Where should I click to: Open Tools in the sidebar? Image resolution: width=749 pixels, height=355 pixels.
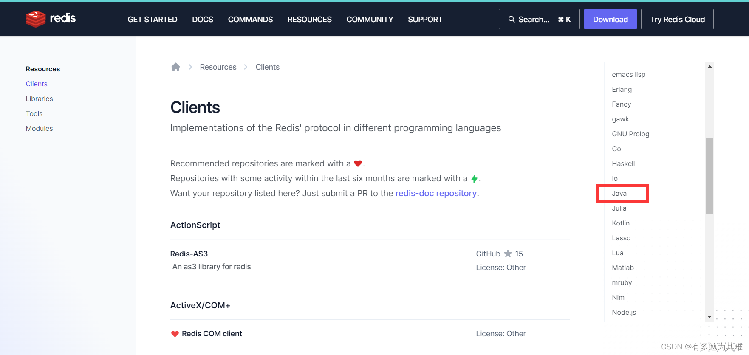pos(34,113)
